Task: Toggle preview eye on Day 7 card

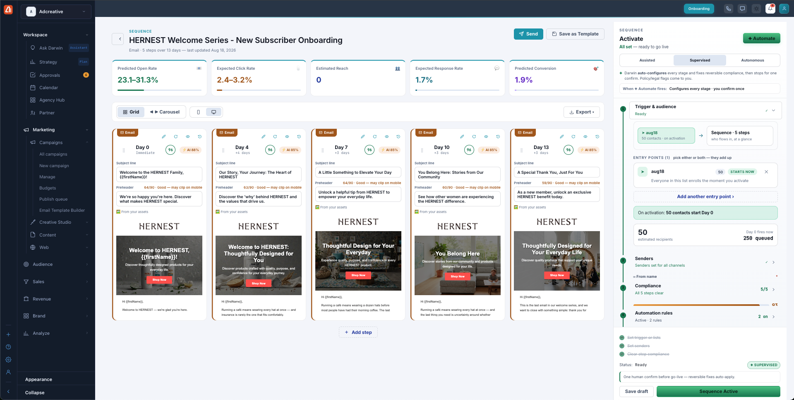Action: [387, 137]
